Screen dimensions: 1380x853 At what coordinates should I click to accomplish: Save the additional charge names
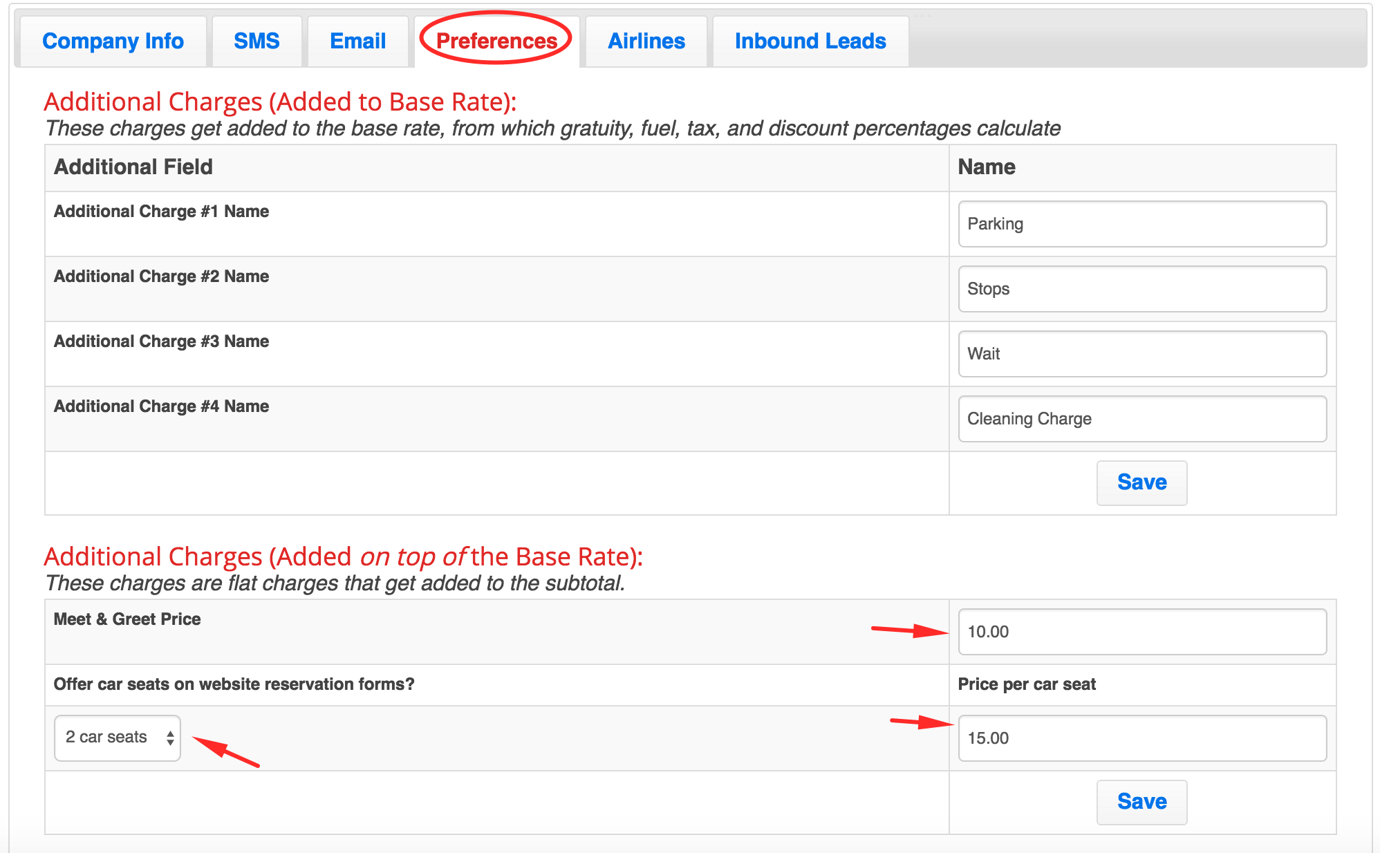tap(1141, 482)
